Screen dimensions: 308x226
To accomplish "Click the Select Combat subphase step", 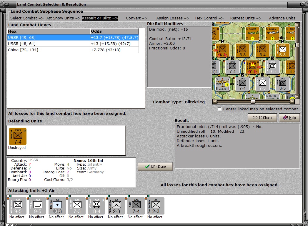I will pos(27,18).
